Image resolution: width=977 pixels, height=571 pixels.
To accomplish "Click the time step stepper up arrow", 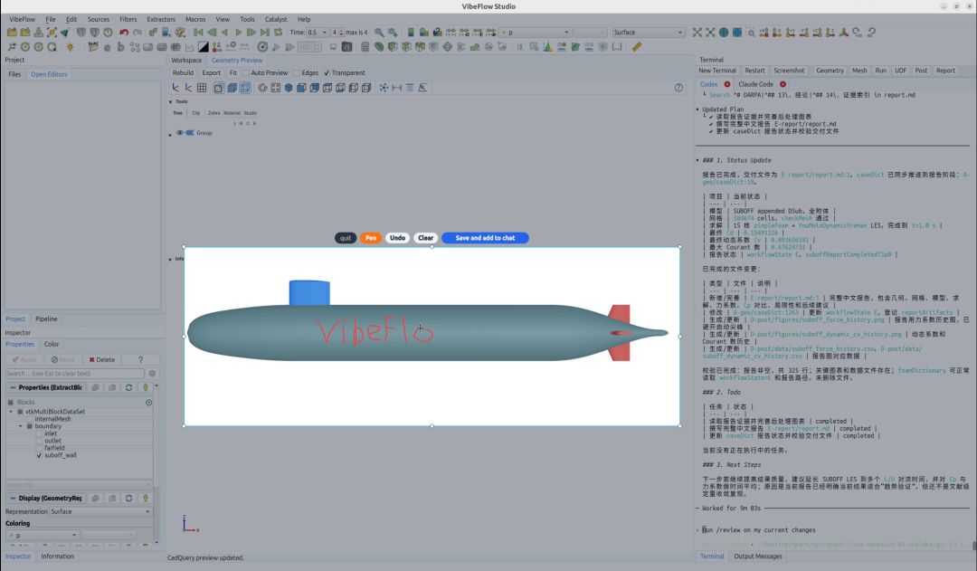I will click(341, 30).
